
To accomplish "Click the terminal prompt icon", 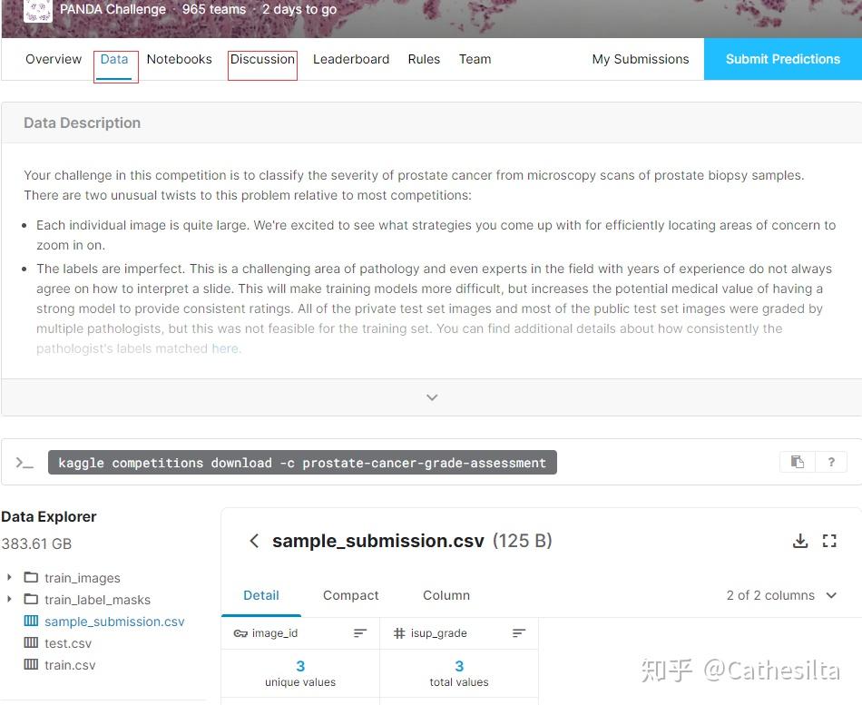I will click(x=24, y=463).
